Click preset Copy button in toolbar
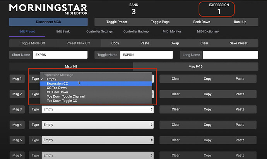 coord(115,43)
